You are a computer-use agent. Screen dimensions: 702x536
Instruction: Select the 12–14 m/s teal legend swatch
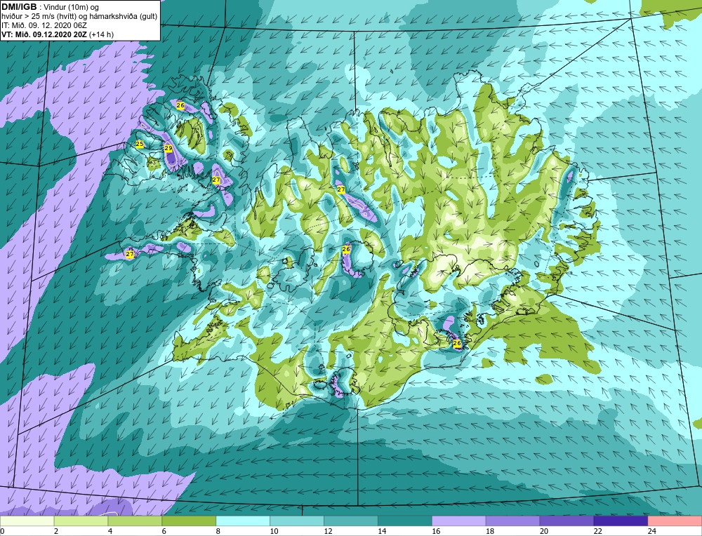[x=351, y=521]
